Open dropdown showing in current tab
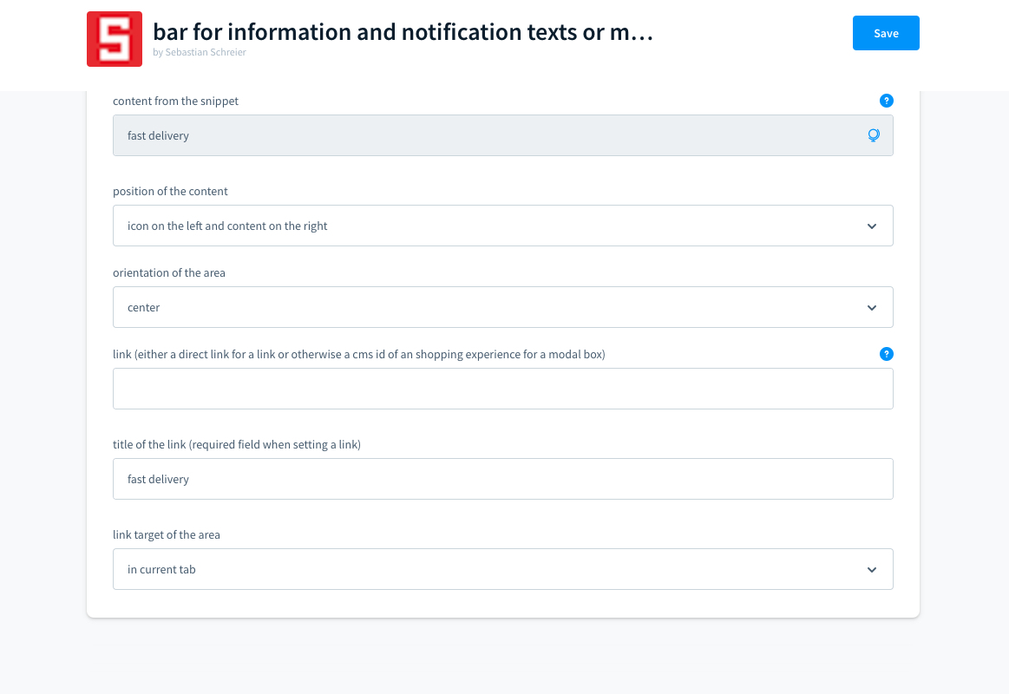The image size is (1009, 694). (486, 569)
